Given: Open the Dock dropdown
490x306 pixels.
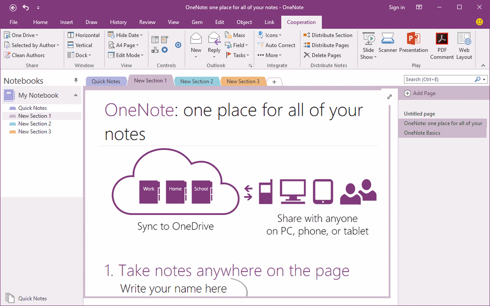Looking at the screenshot, I should click(x=79, y=55).
